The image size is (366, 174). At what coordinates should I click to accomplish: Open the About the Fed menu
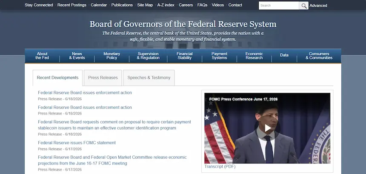[x=42, y=56]
